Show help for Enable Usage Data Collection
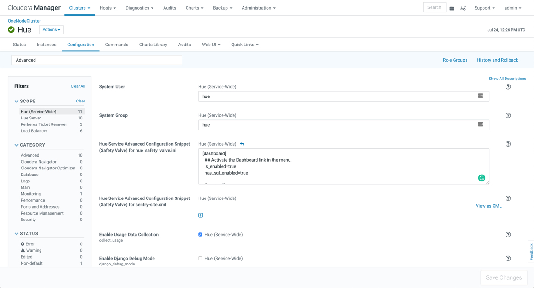 tap(508, 235)
